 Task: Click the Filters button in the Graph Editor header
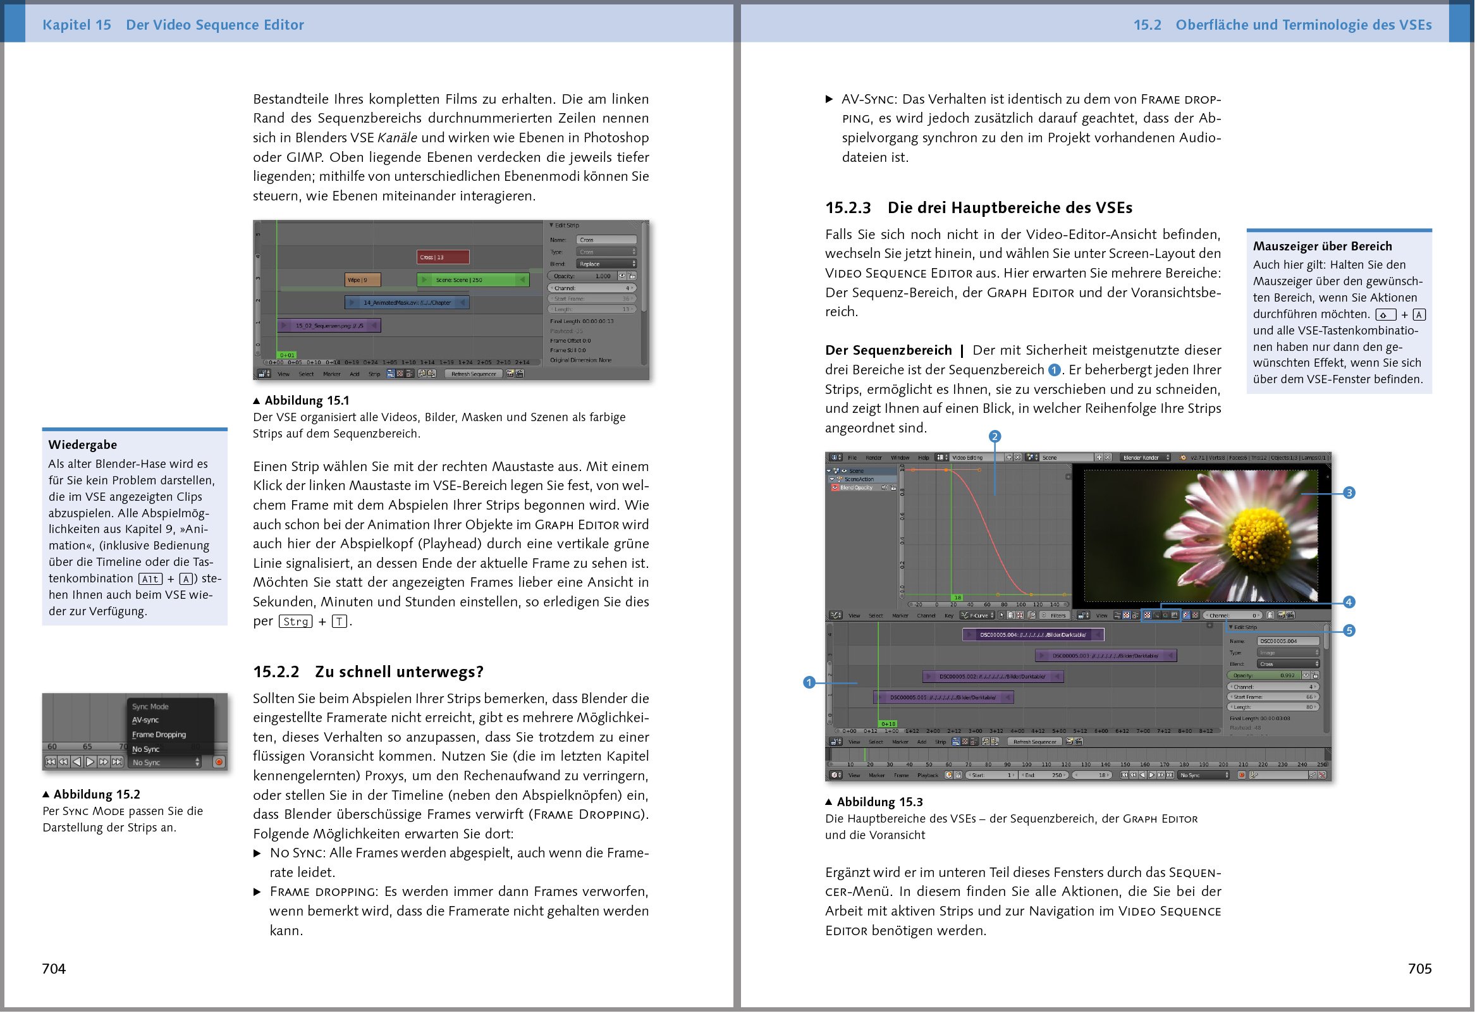1055,615
